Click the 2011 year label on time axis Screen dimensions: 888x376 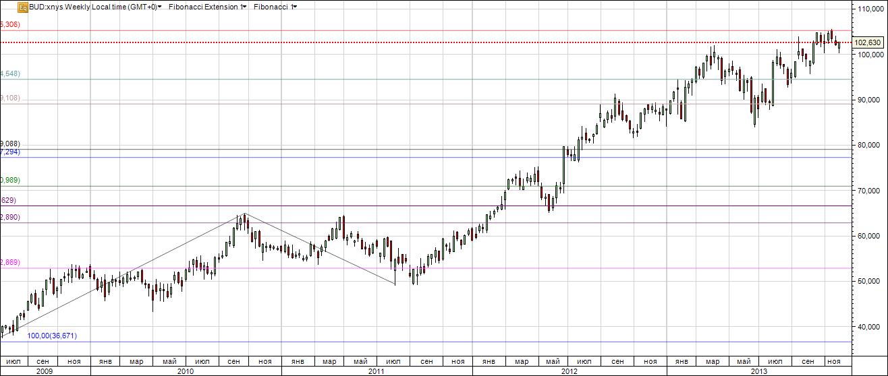pyautogui.click(x=377, y=371)
